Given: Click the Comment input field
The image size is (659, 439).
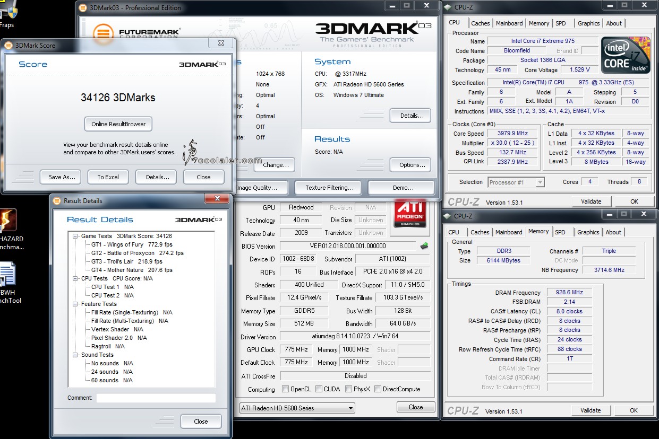Looking at the screenshot, I should tap(156, 398).
